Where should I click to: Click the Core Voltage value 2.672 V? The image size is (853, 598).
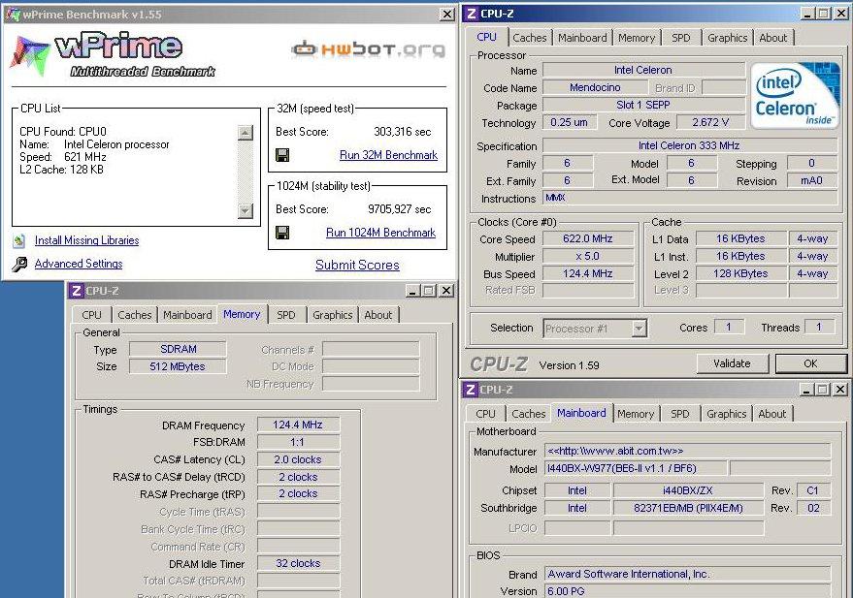[710, 122]
